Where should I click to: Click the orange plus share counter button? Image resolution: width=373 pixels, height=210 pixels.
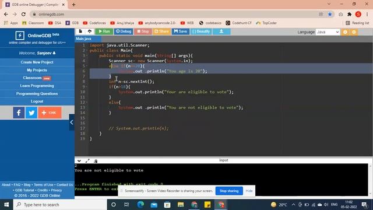(x=50, y=113)
